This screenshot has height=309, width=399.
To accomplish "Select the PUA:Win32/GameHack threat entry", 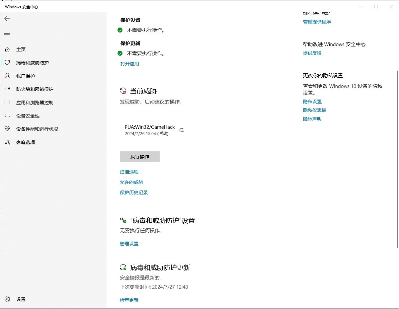I will (150, 127).
